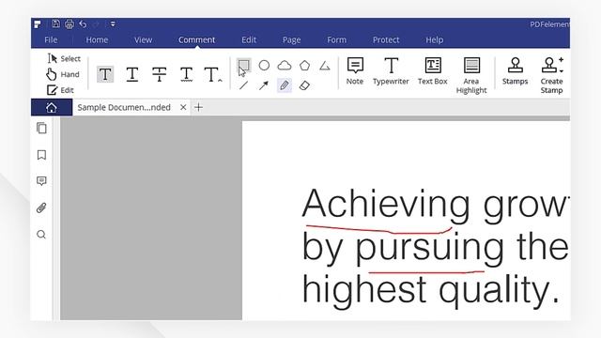Switch to the Page tab
The image size is (601, 338).
[292, 39]
